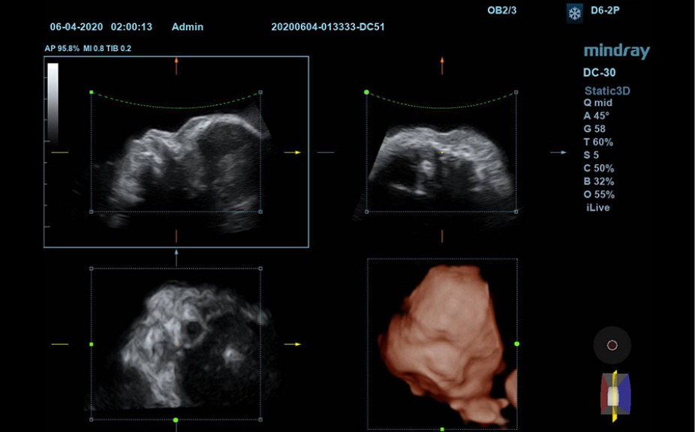Viewport: 695px width, 432px height.
Task: Open the OB2/3 exam mode label
Action: click(502, 11)
